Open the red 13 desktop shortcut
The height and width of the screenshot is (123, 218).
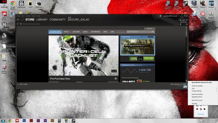pos(203,14)
